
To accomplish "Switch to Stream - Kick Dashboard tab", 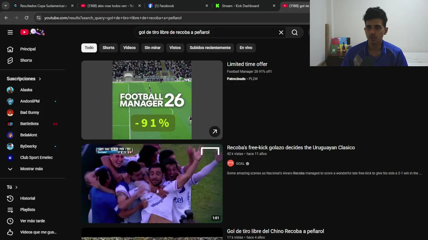I will point(244,6).
